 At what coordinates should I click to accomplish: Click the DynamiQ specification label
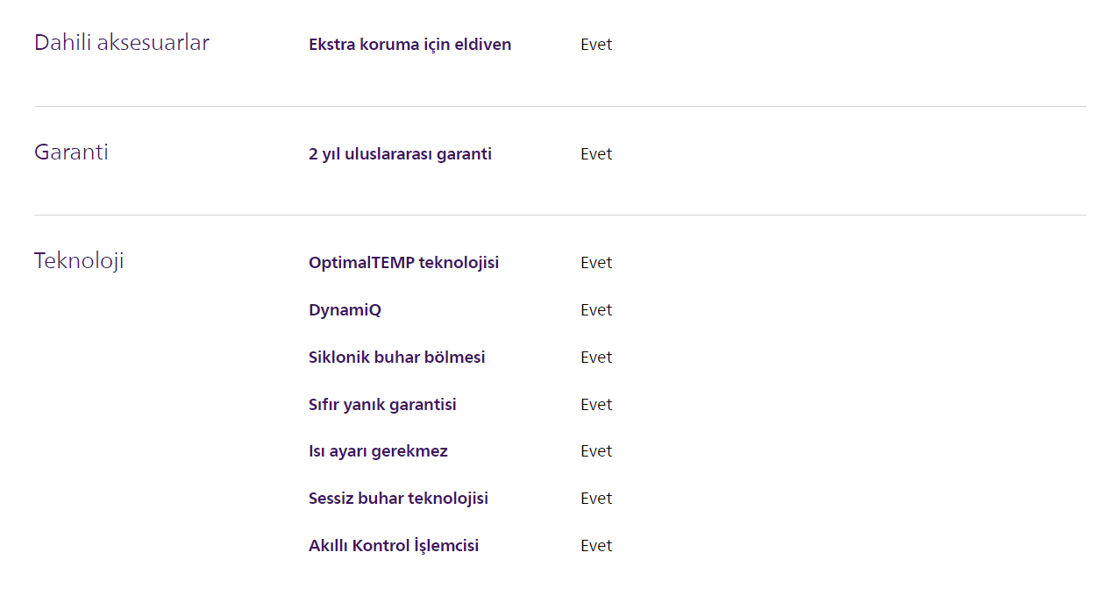pos(345,310)
